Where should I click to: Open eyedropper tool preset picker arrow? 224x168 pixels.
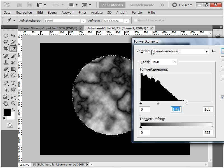(14, 20)
